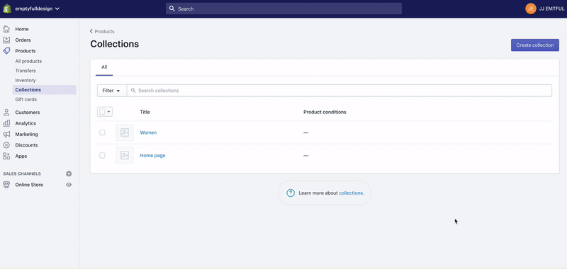
Task: Open Products in the sidebar
Action: tap(26, 51)
